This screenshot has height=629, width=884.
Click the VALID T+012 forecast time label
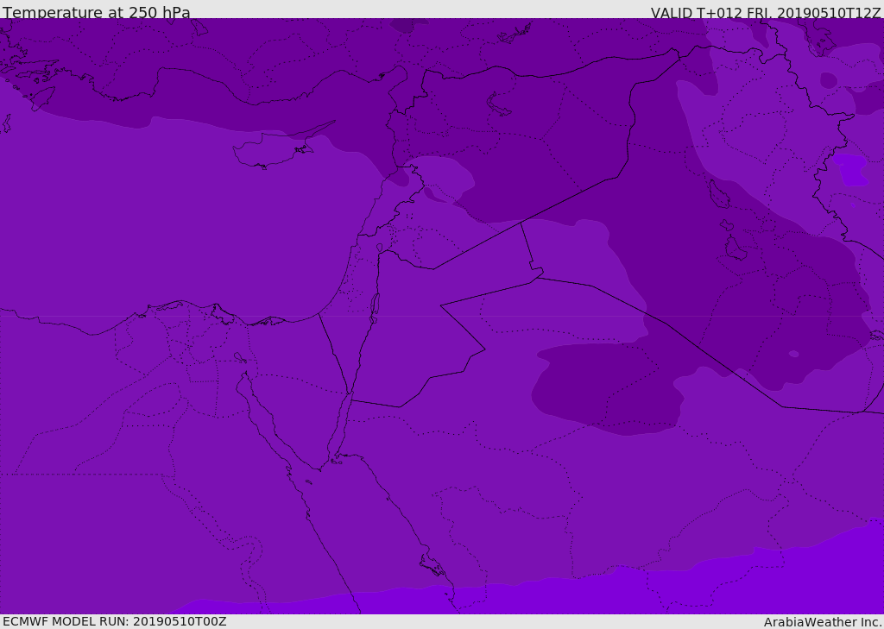click(765, 12)
